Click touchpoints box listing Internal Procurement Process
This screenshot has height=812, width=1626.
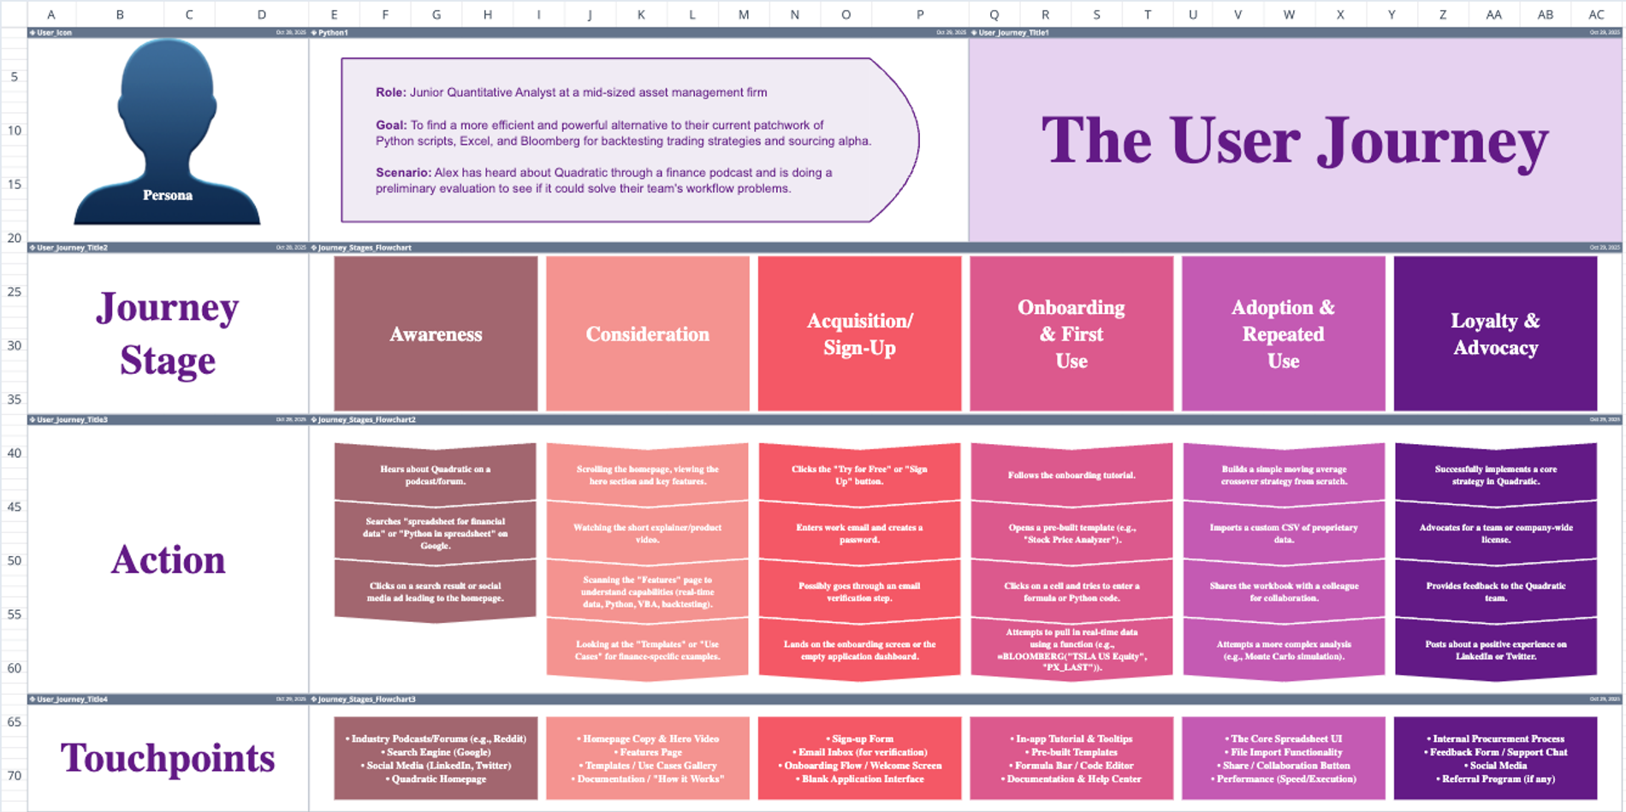click(x=1495, y=758)
